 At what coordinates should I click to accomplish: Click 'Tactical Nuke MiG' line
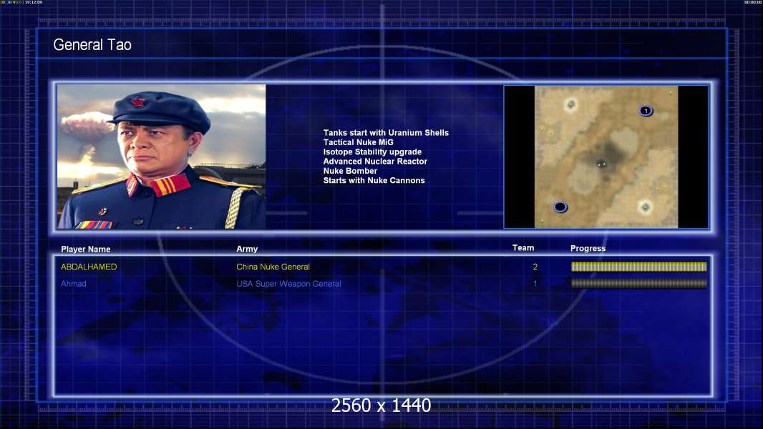[x=358, y=142]
